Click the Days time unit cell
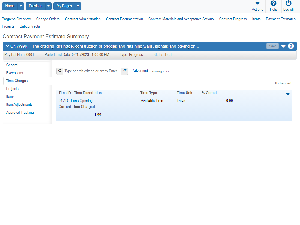This screenshot has height=225, width=300. [x=181, y=101]
